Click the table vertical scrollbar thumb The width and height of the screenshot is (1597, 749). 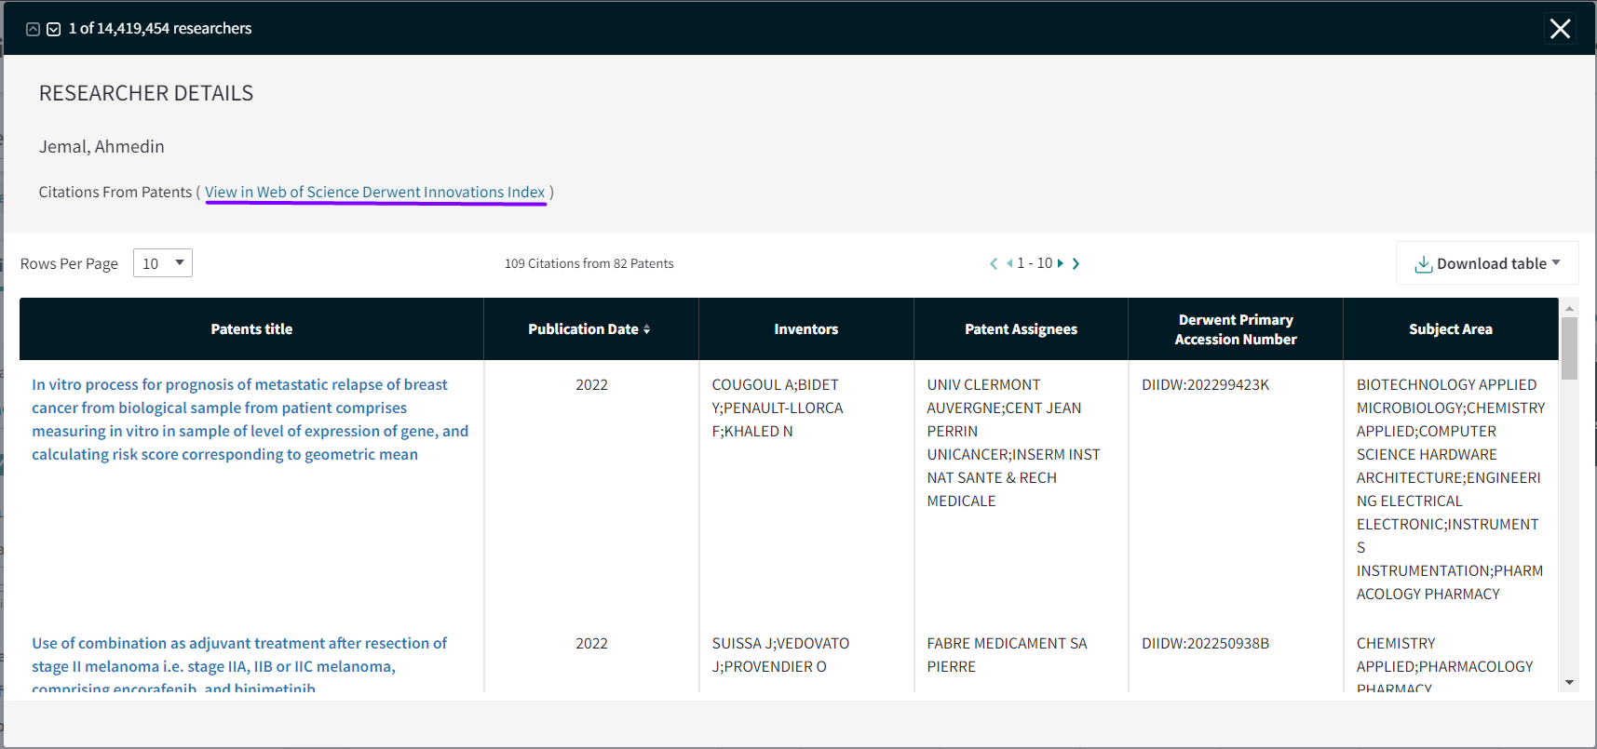1569,348
